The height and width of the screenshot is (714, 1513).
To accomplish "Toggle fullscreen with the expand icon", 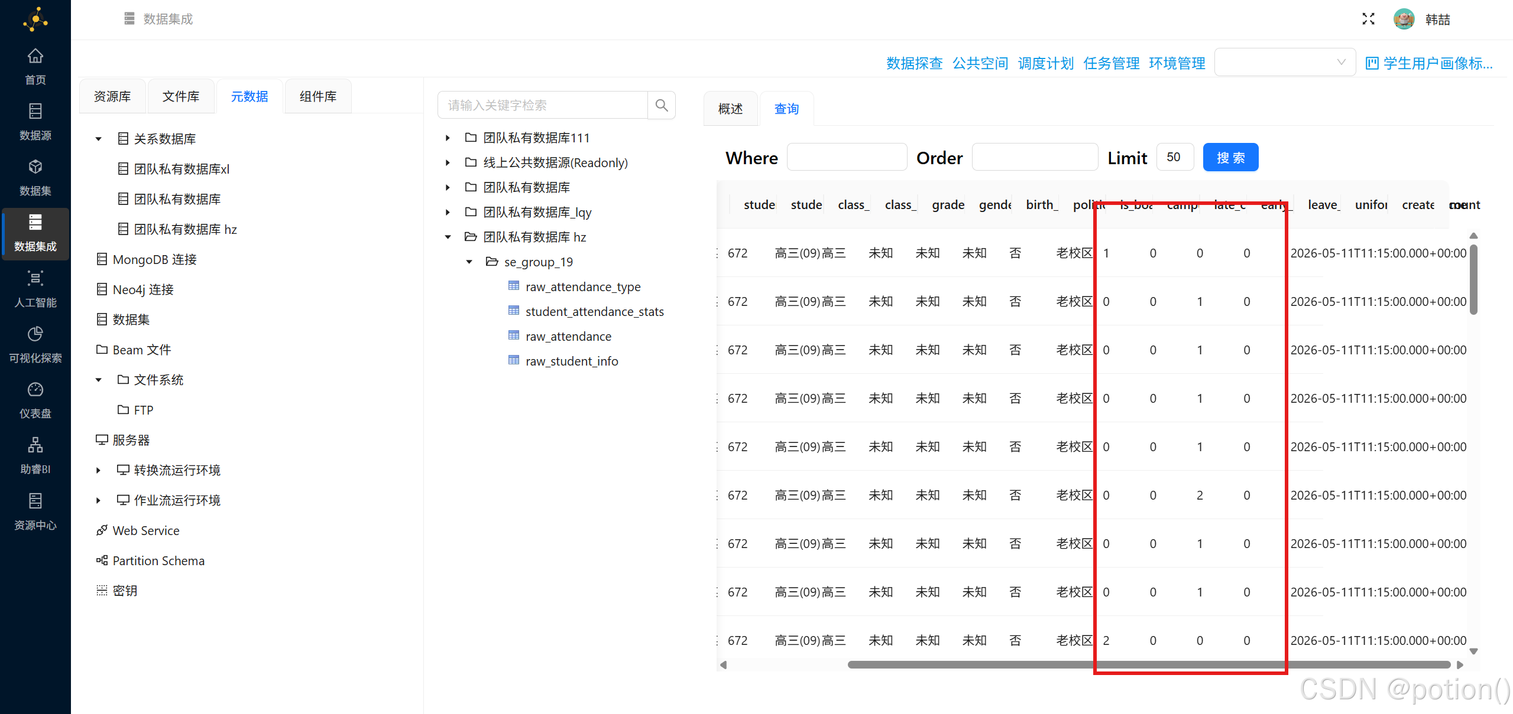I will pos(1368,19).
